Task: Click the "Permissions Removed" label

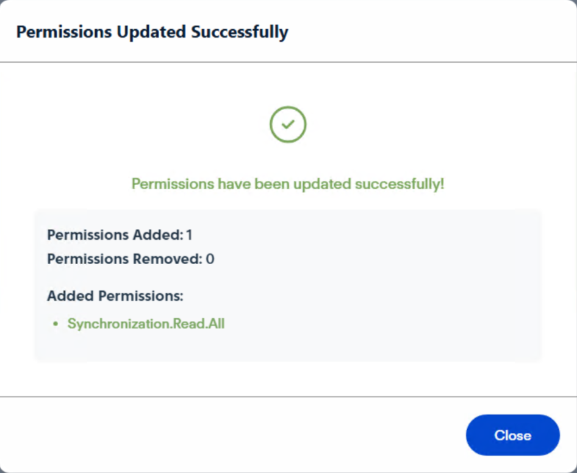Action: [124, 259]
